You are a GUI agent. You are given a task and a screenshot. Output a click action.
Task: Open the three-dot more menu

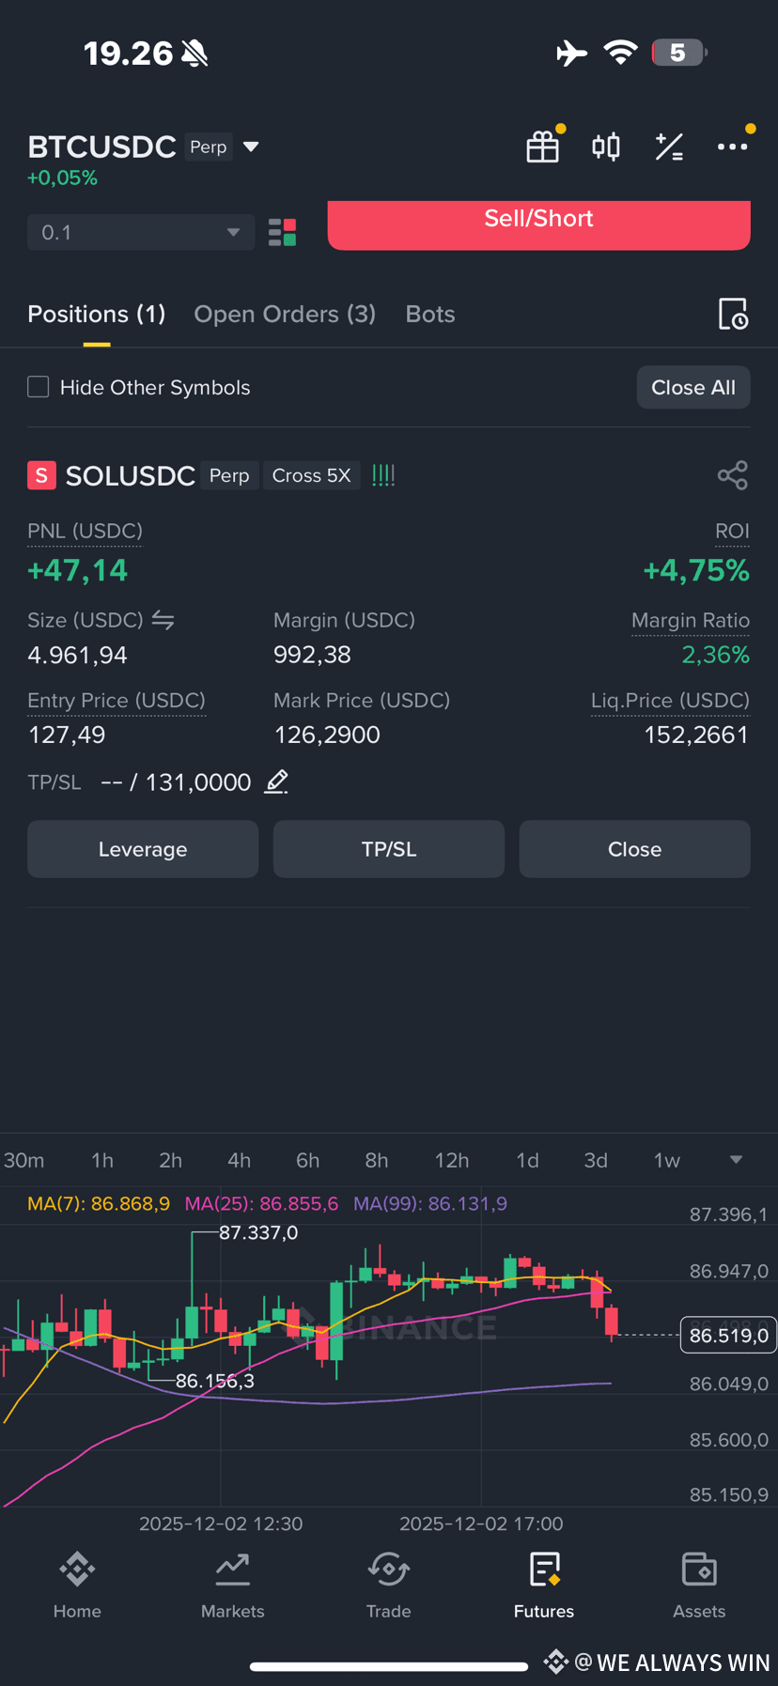[x=733, y=147]
